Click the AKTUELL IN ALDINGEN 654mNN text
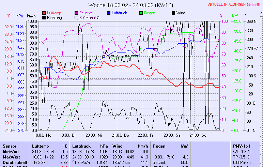The width and height of the screenshot is (263, 167). (x=235, y=5)
